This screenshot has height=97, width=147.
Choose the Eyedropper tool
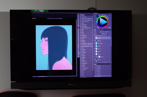(78, 24)
